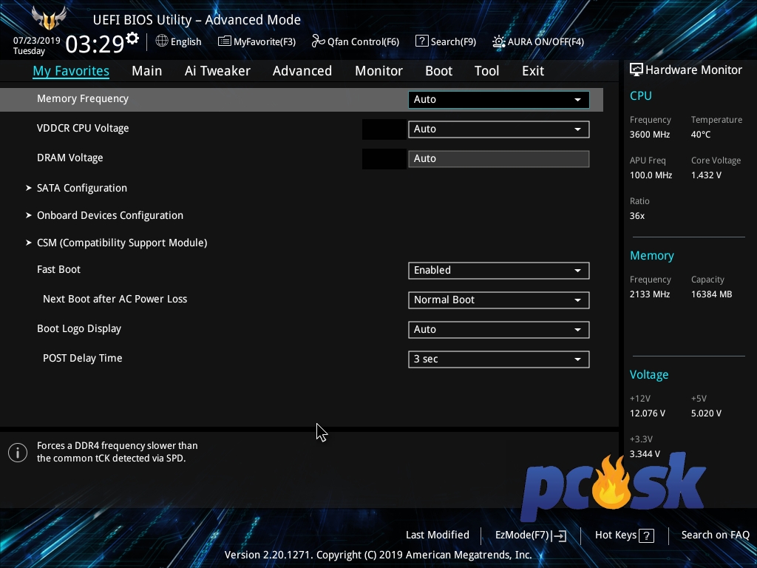Click the globe icon beside English
The width and height of the screenshot is (757, 568).
162,41
